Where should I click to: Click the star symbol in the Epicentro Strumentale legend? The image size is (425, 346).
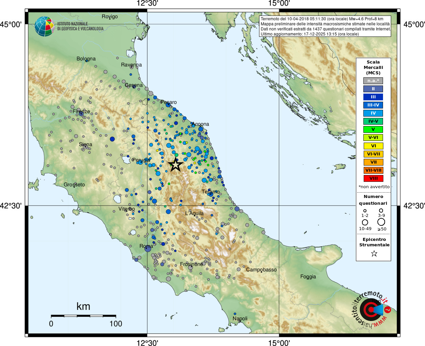(x=374, y=253)
